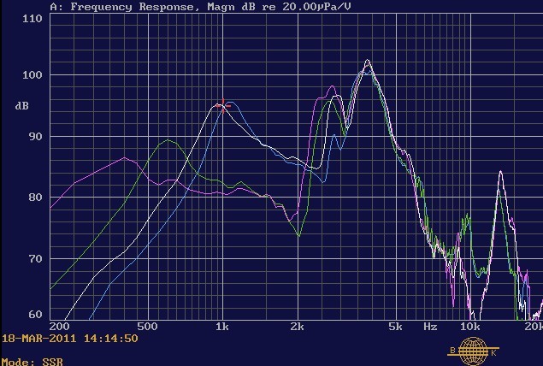
Task: Click the '70' y-axis label
Action: [35, 258]
